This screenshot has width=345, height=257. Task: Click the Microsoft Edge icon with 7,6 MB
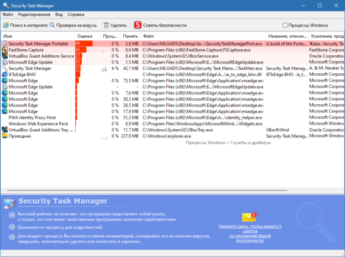(x=4, y=93)
